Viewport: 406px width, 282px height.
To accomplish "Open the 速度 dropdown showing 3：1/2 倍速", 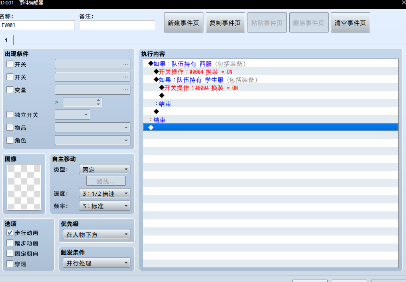I will coord(105,193).
